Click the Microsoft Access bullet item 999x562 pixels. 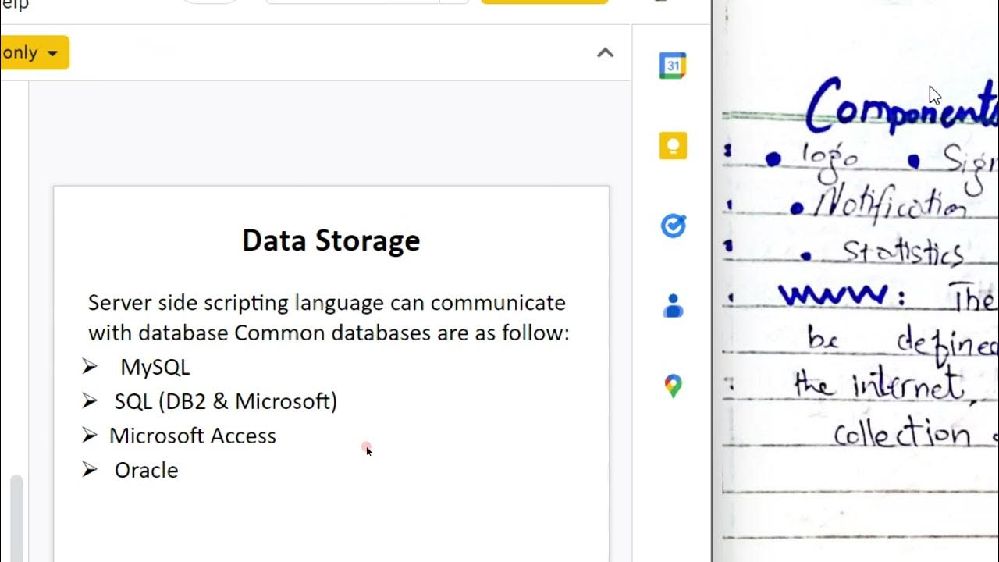[x=192, y=436]
